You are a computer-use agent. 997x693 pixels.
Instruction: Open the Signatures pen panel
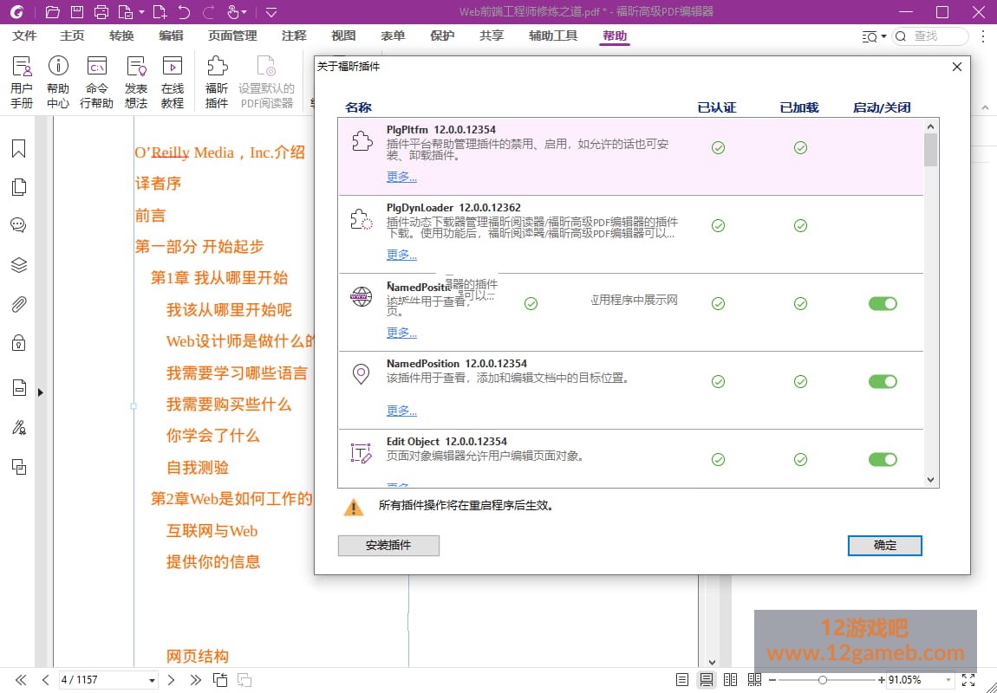(x=18, y=427)
